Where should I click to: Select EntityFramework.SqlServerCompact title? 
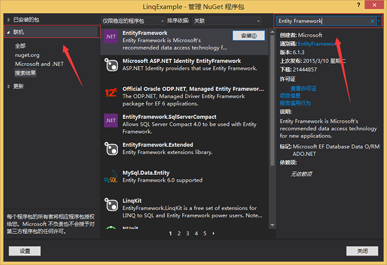pos(169,117)
